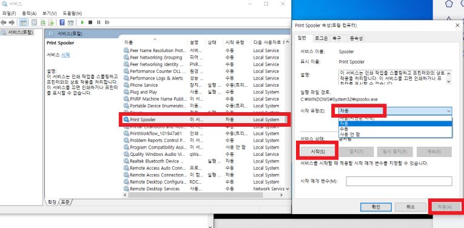
Task: Click the 시작 매개 변수(M) input field
Action: tap(399, 181)
